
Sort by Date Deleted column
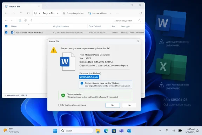click(x=95, y=26)
